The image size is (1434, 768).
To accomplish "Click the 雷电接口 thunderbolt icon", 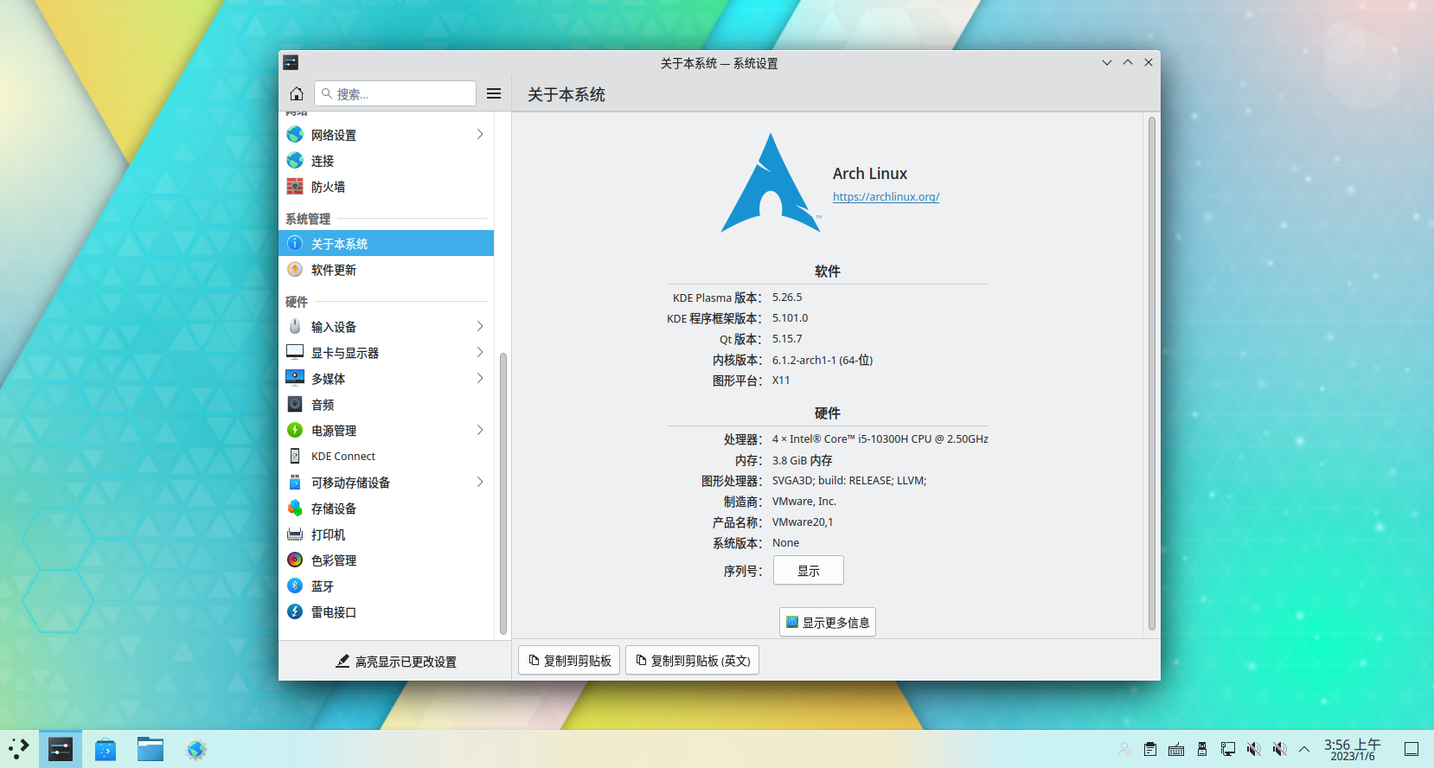I will pyautogui.click(x=295, y=612).
